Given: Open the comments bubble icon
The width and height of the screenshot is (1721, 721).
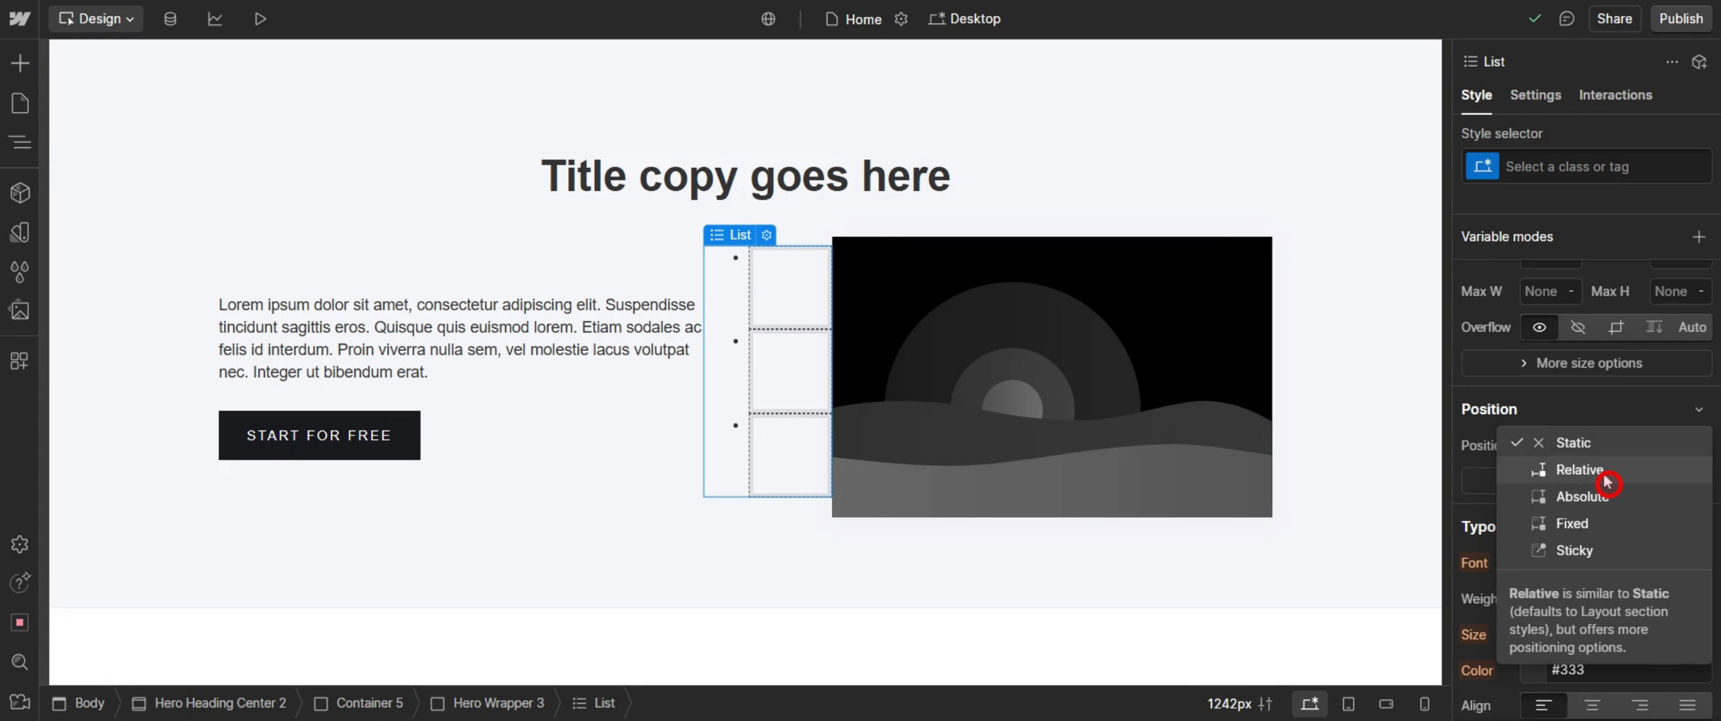Looking at the screenshot, I should (x=1567, y=19).
